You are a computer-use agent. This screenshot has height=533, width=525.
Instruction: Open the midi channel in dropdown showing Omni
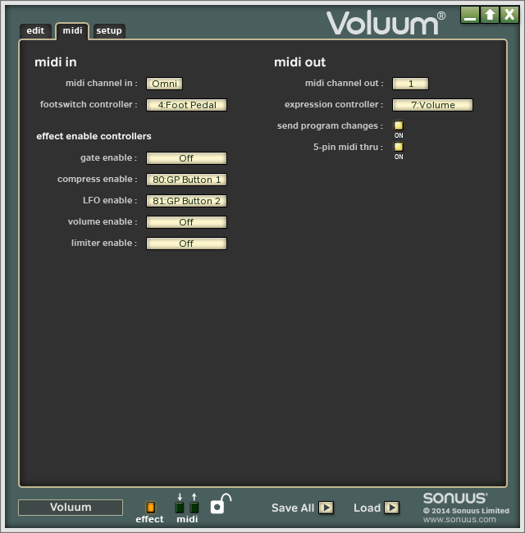(165, 84)
